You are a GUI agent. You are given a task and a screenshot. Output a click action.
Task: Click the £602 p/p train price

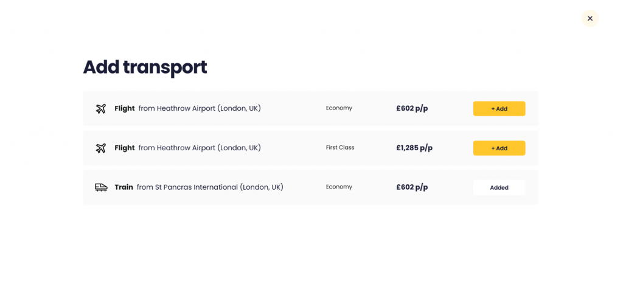click(412, 187)
